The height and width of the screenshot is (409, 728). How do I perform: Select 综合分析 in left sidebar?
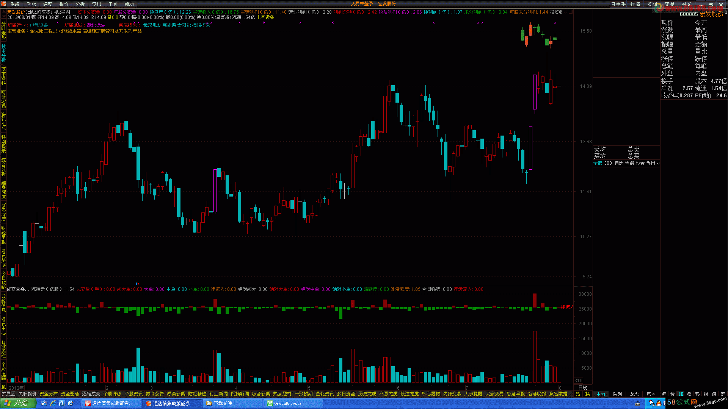3,167
